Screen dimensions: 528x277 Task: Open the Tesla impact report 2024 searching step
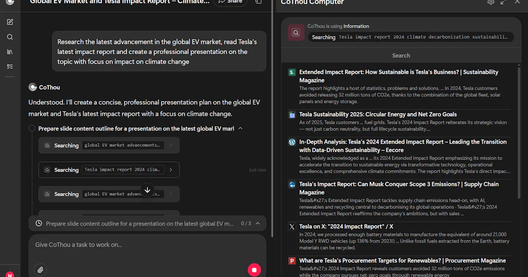pos(109,170)
